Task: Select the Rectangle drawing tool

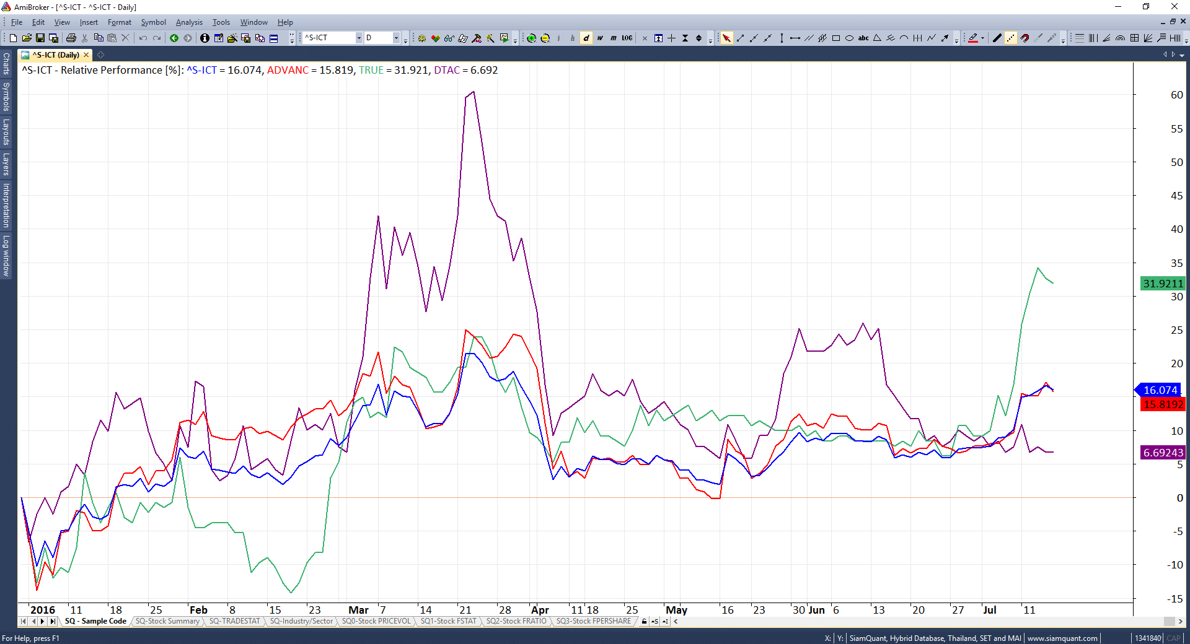Action: 836,38
